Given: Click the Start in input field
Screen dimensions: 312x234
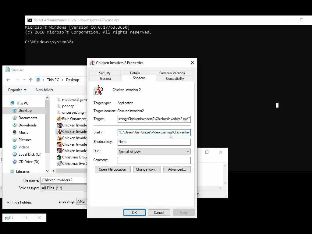Looking at the screenshot, I should (154, 132).
